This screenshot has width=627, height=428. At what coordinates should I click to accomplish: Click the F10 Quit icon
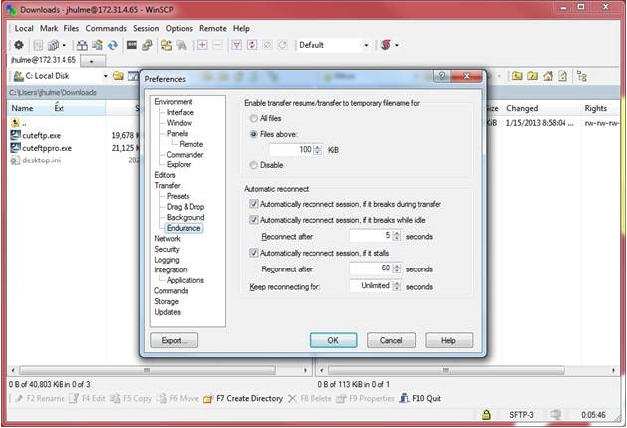click(x=403, y=398)
